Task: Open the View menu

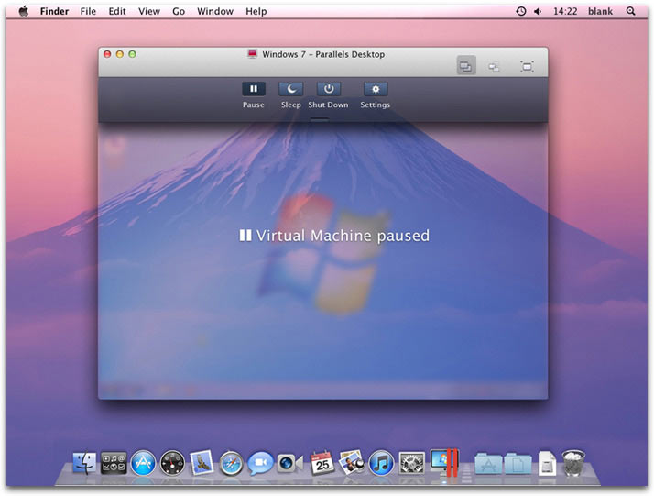Action: pyautogui.click(x=147, y=11)
